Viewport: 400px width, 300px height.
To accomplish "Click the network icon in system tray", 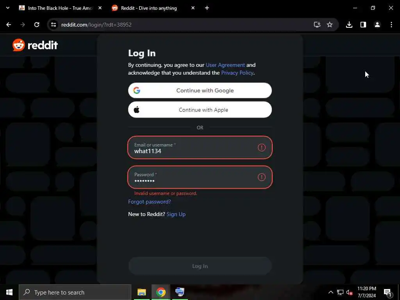I will (x=340, y=292).
